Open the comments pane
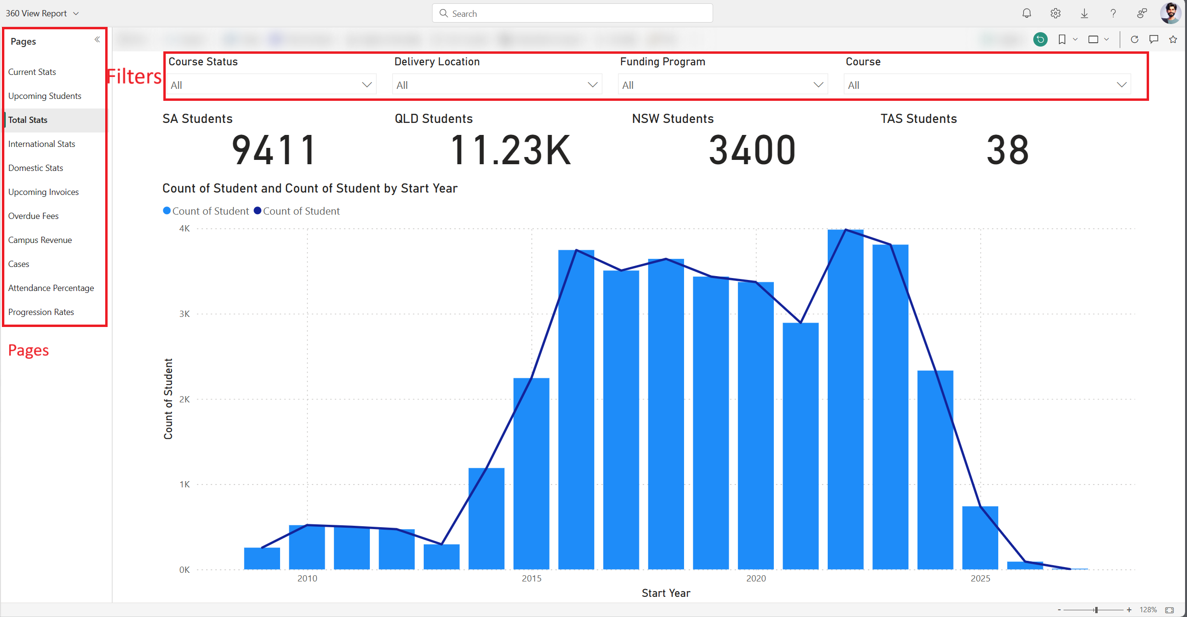This screenshot has height=617, width=1187. click(1154, 39)
